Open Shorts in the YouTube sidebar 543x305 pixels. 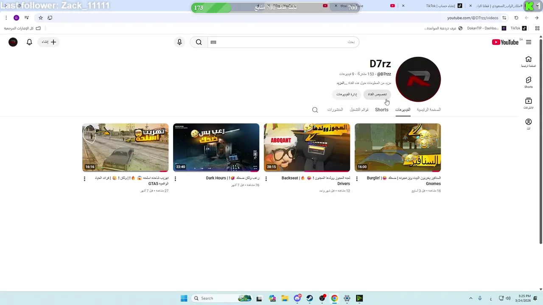pos(529,82)
